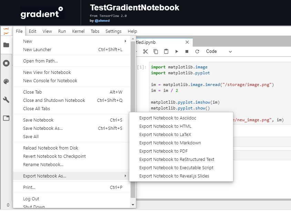This screenshot has width=291, height=211.
Task: Select New View for Notebook
Action: (x=72, y=72)
